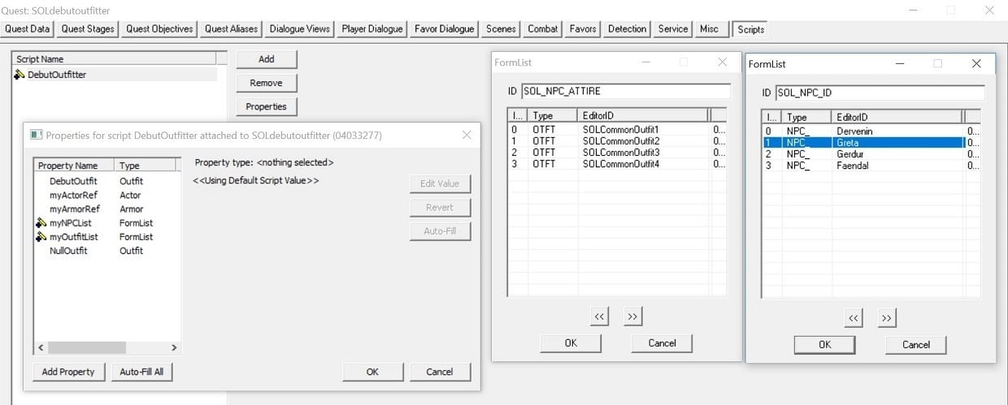Image resolution: width=1008 pixels, height=405 pixels.
Task: Click EditorID header in SOL_NPC_ATTIRE list
Action: point(643,116)
